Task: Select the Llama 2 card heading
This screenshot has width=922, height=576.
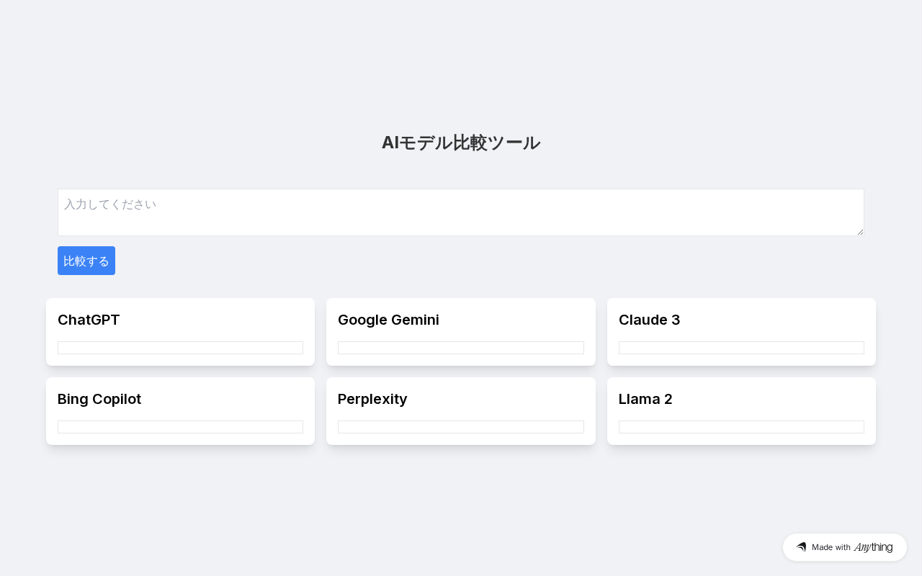Action: coord(645,399)
